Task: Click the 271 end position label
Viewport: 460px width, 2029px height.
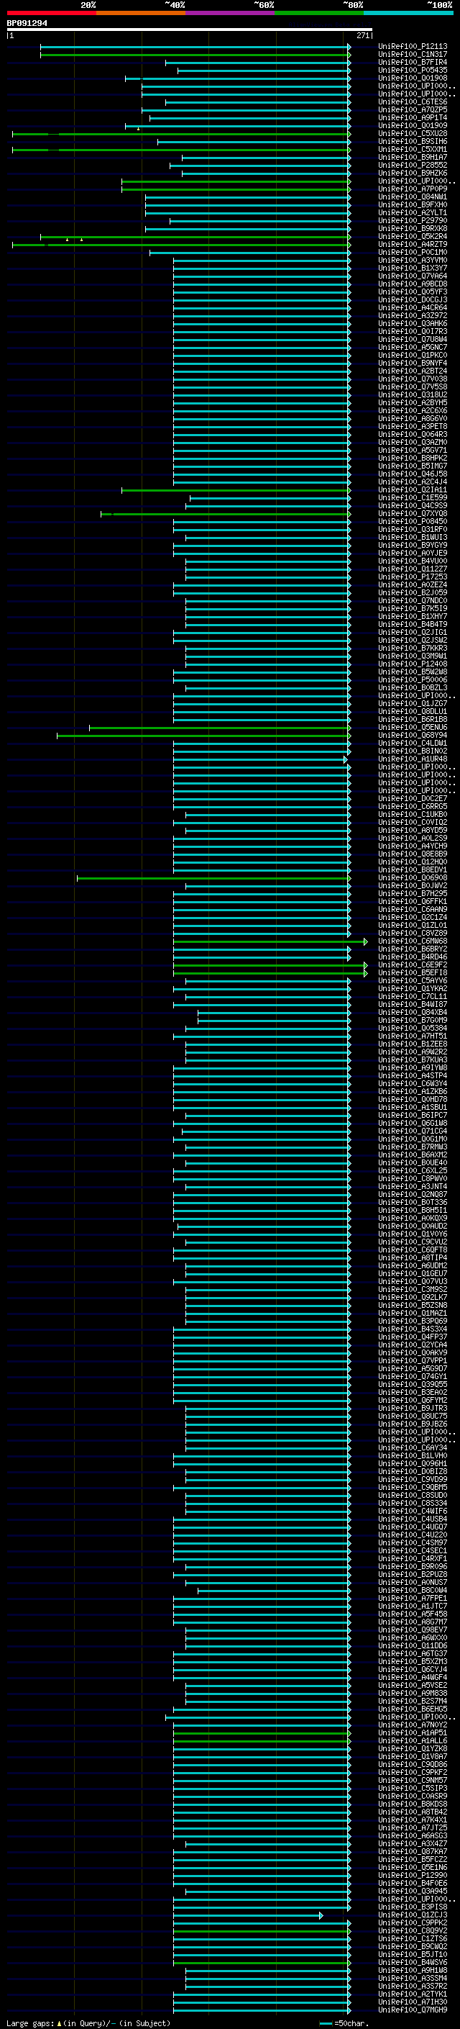Action: tap(362, 35)
